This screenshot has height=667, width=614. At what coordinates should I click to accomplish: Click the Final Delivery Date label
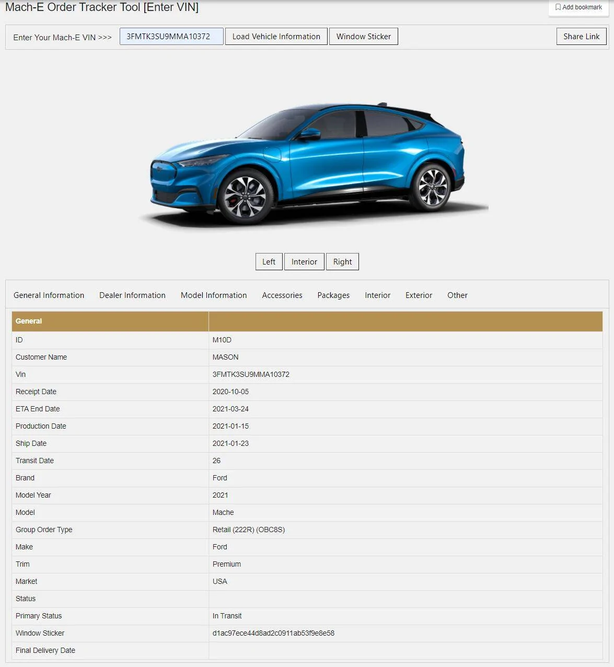click(45, 650)
